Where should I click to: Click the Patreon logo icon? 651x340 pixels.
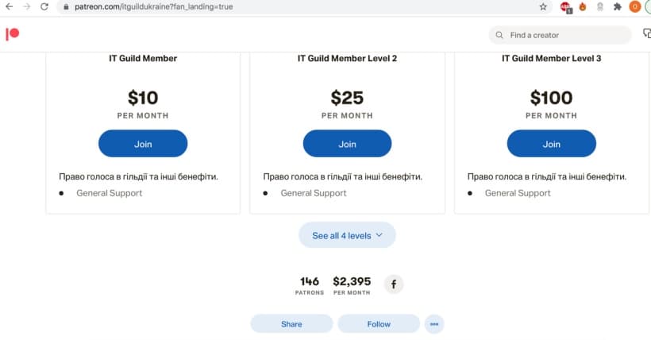tap(13, 34)
